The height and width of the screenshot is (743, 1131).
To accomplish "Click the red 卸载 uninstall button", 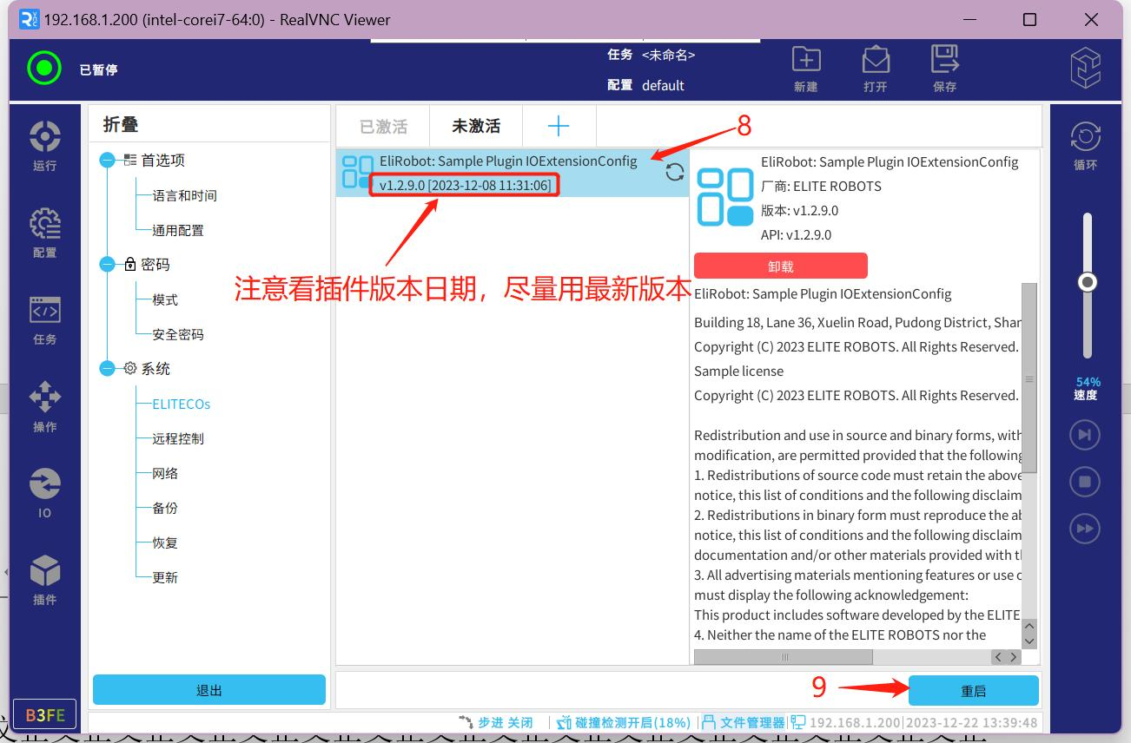I will click(780, 266).
